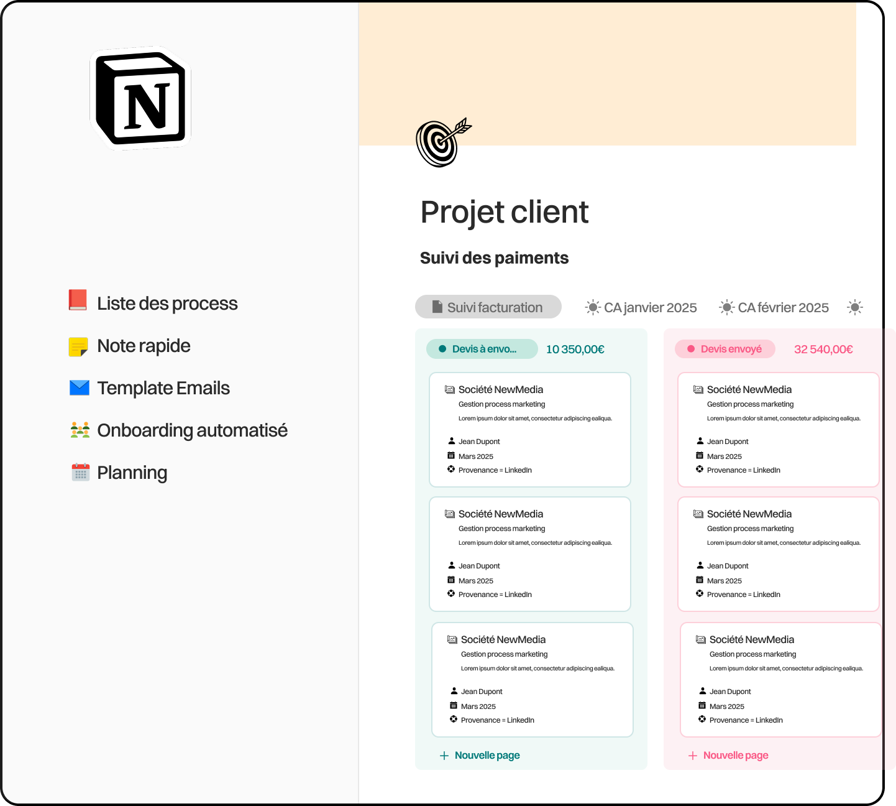The height and width of the screenshot is (806, 896).
Task: Click the yellow sticky note icon
Action: pos(78,346)
